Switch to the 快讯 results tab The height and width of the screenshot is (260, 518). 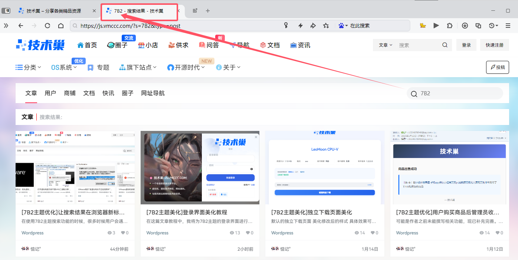click(x=108, y=93)
